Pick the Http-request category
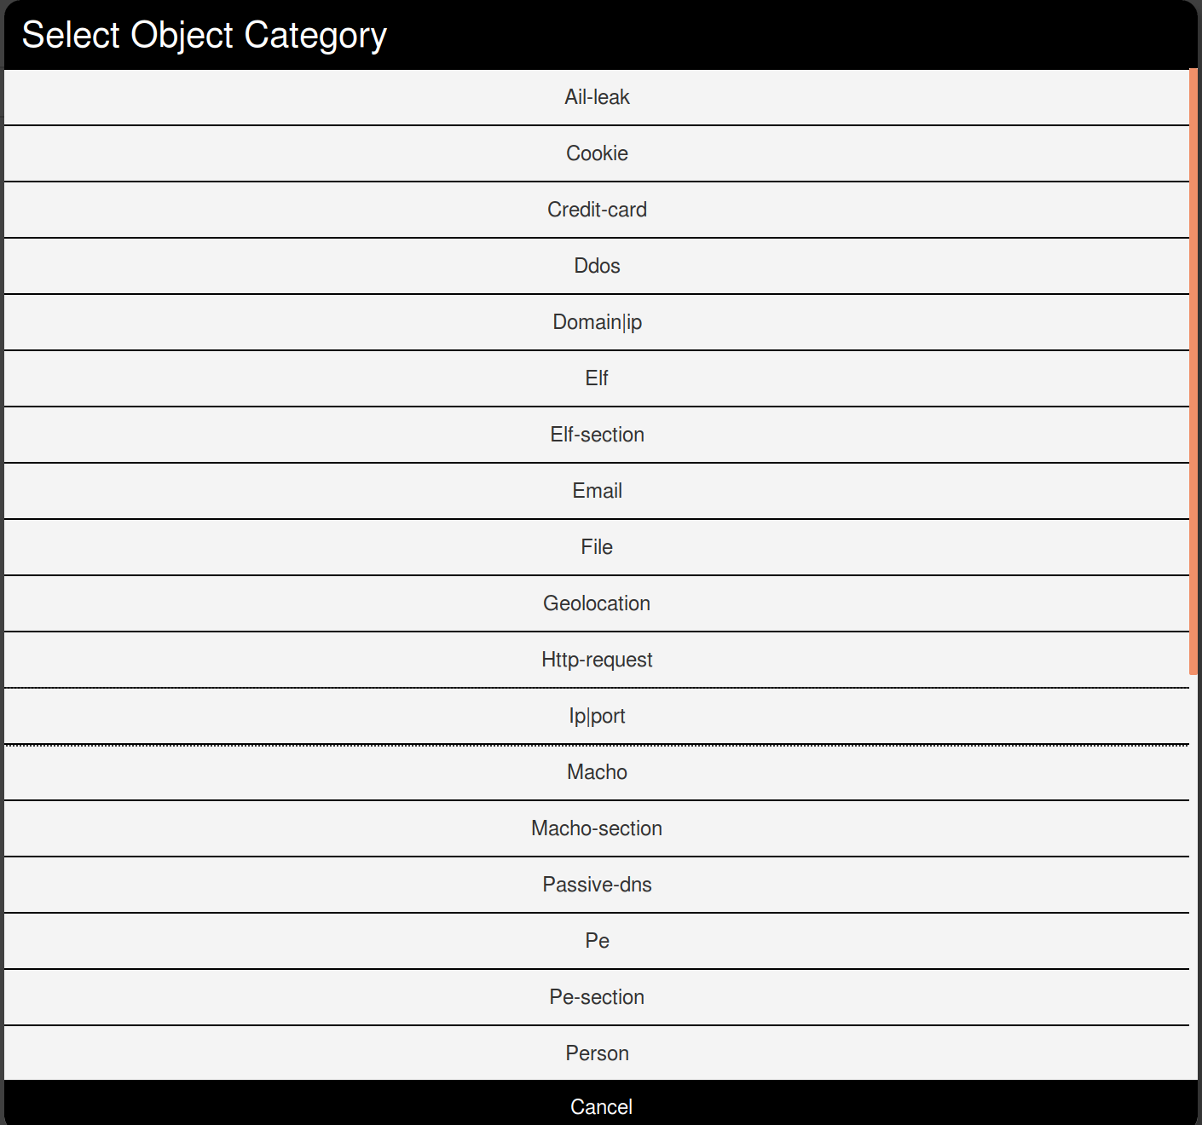 (597, 660)
